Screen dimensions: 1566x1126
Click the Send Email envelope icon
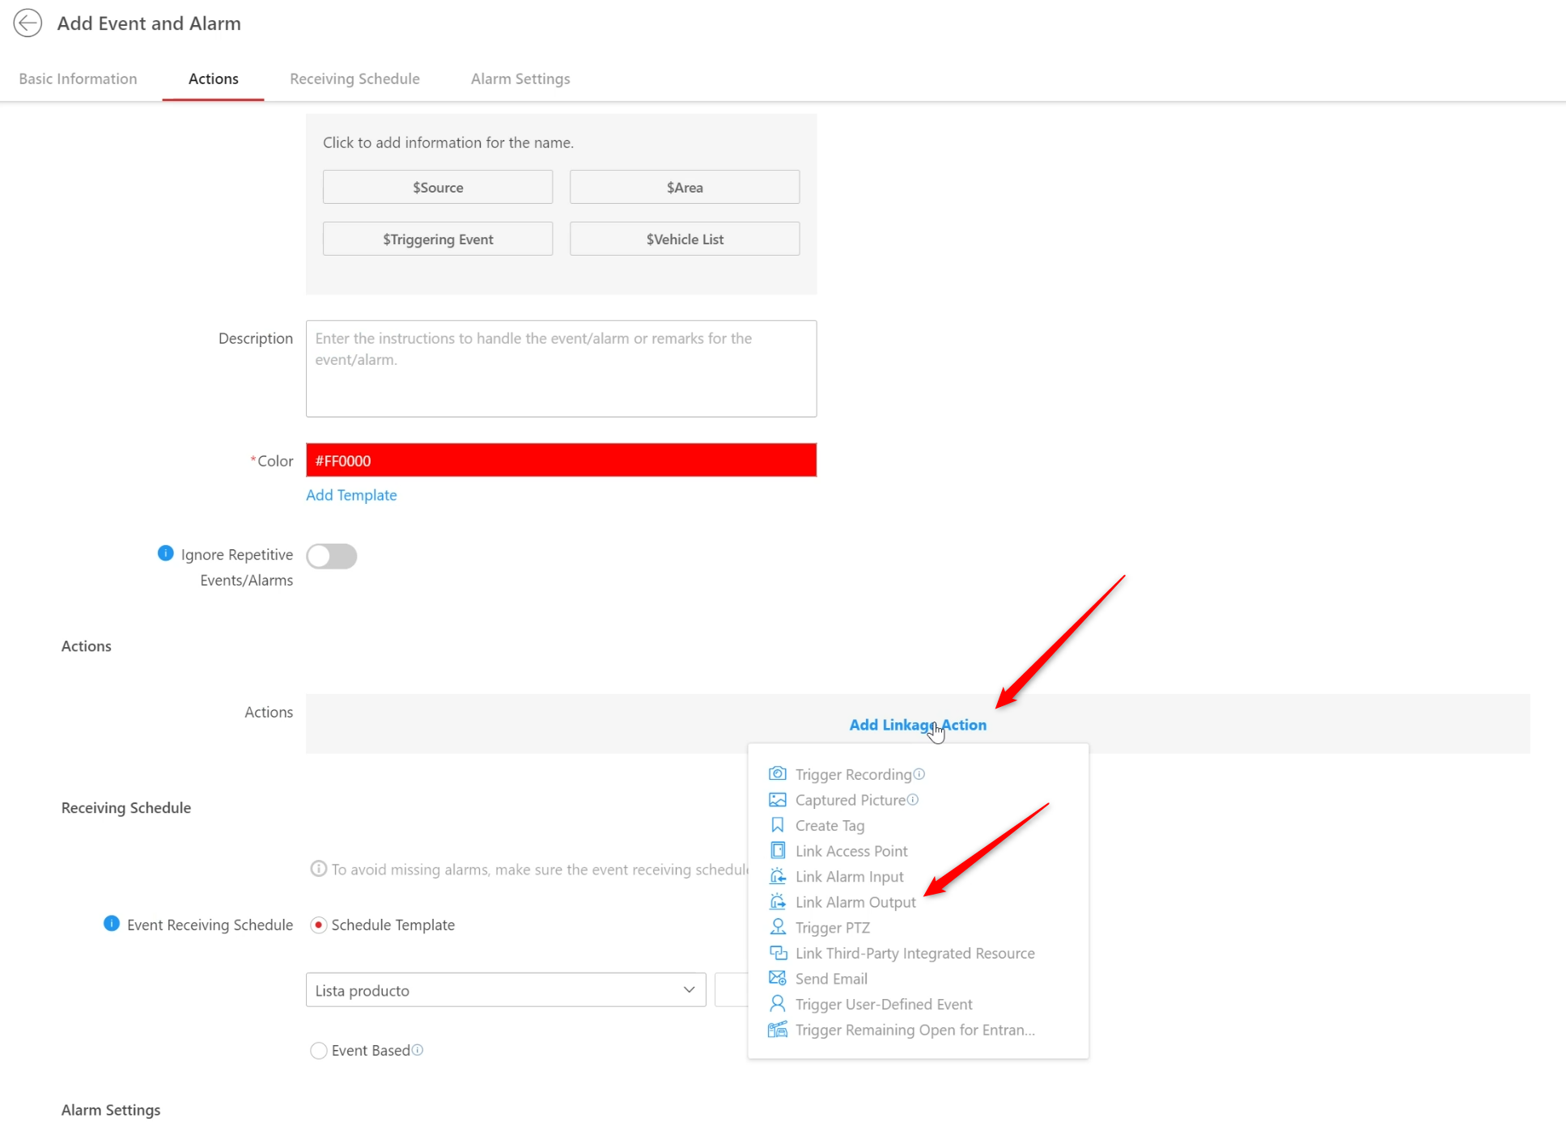[777, 978]
